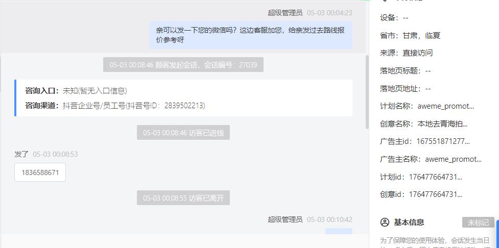Image resolution: width=499 pixels, height=248 pixels.
Task: Expand the truncated 广告主id value
Action: point(443,141)
